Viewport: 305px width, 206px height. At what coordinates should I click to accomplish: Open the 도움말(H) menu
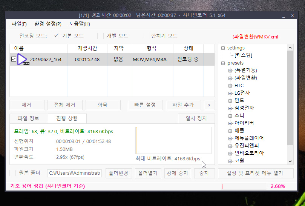[x=80, y=24]
